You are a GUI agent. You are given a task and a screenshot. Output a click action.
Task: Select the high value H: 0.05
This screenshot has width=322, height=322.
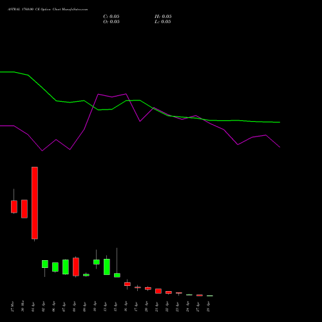pyautogui.click(x=163, y=17)
